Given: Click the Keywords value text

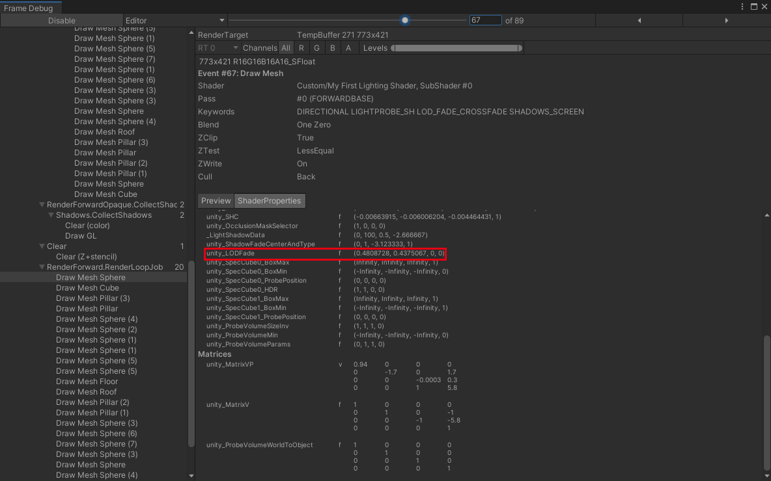Looking at the screenshot, I should [440, 111].
